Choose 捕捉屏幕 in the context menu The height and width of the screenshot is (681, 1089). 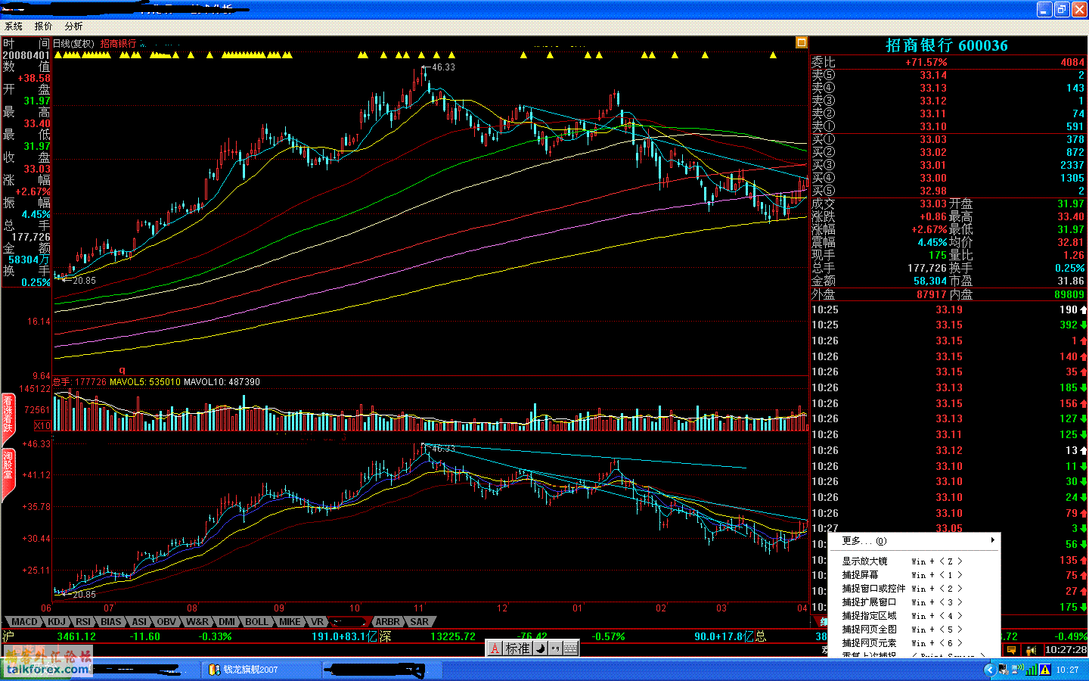click(915, 575)
